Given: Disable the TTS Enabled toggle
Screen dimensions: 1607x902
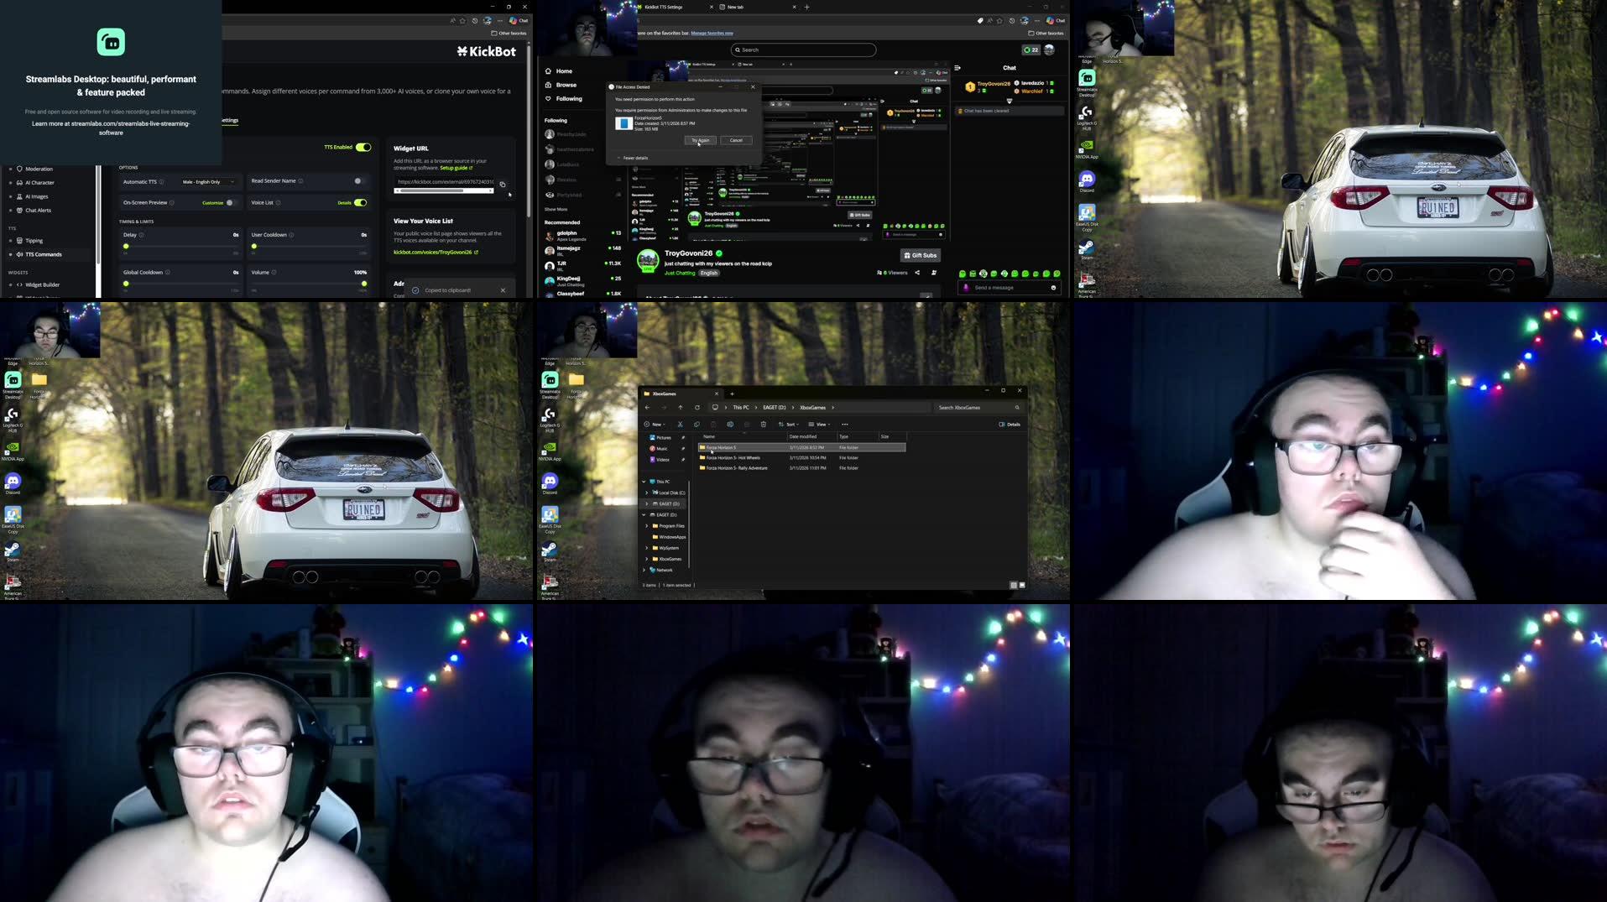Looking at the screenshot, I should [363, 147].
